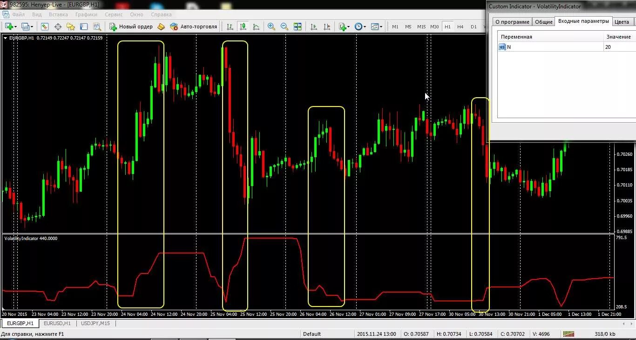
Task: Click the 0.70260 price scale label
Action: (624, 154)
